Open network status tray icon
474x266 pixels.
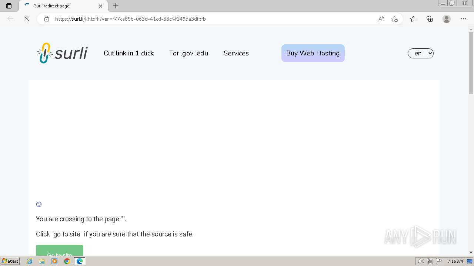click(x=430, y=261)
